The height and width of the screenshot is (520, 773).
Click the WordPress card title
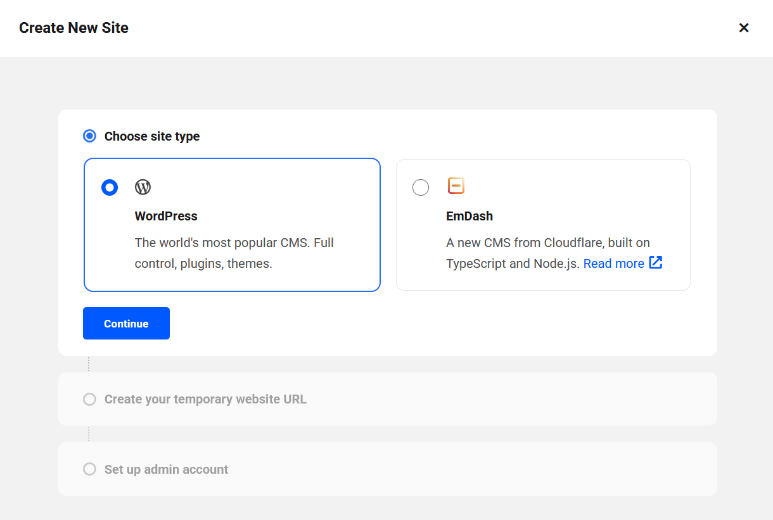pos(166,216)
